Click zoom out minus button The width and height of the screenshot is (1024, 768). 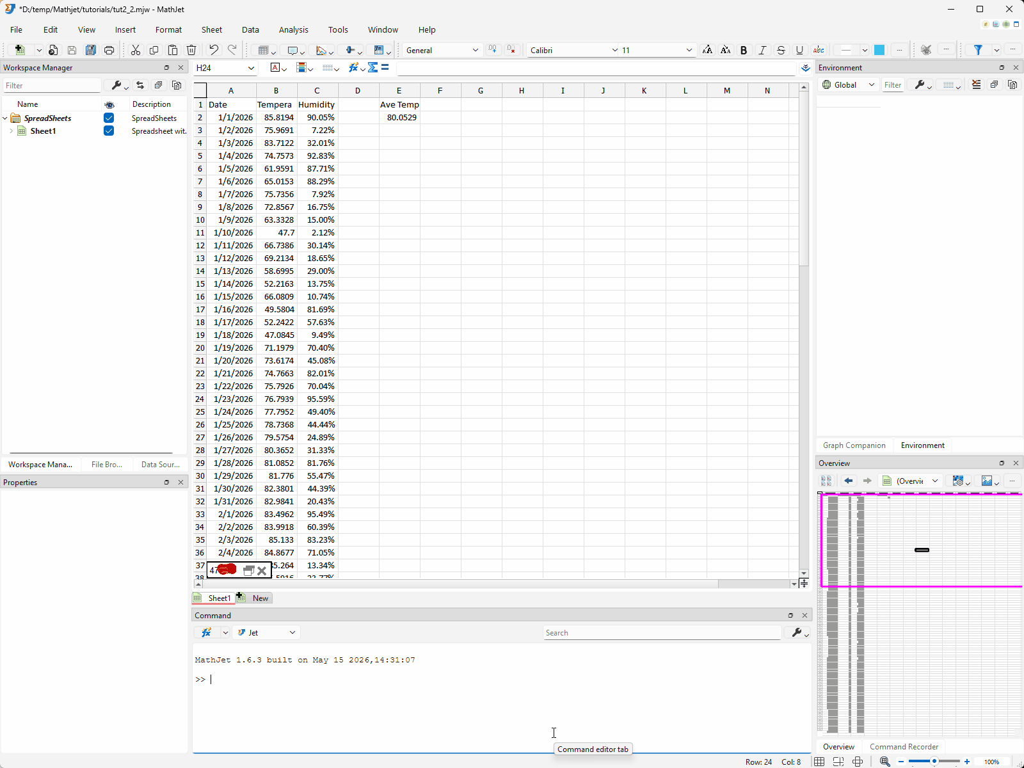[x=902, y=762]
